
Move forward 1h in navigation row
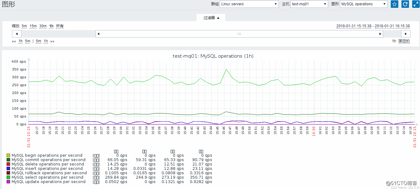(x=46, y=41)
